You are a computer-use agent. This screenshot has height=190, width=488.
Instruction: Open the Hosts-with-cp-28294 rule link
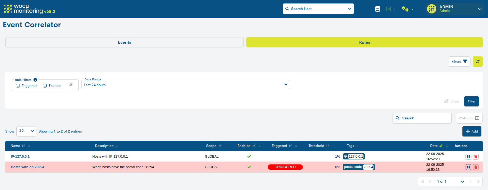pyautogui.click(x=27, y=167)
